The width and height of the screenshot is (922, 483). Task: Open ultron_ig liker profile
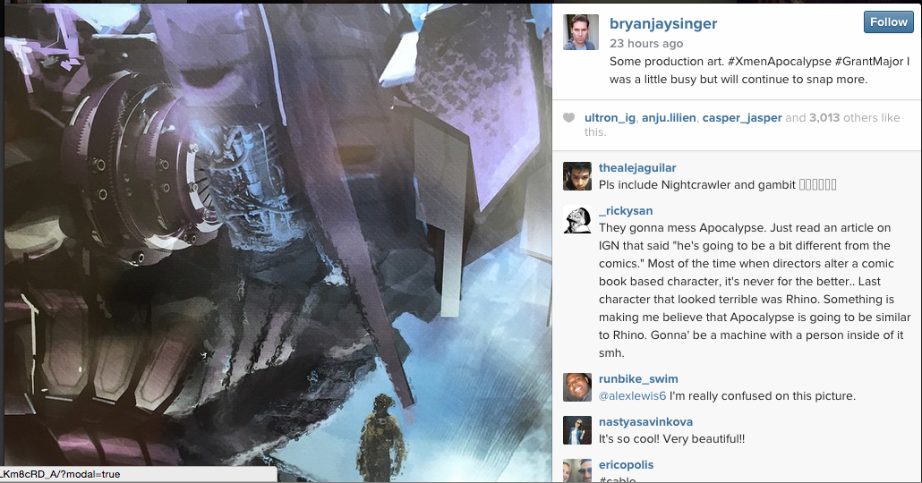(x=610, y=117)
